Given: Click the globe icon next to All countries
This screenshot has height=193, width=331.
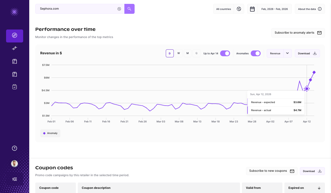Looking at the screenshot, I should pyautogui.click(x=239, y=9).
